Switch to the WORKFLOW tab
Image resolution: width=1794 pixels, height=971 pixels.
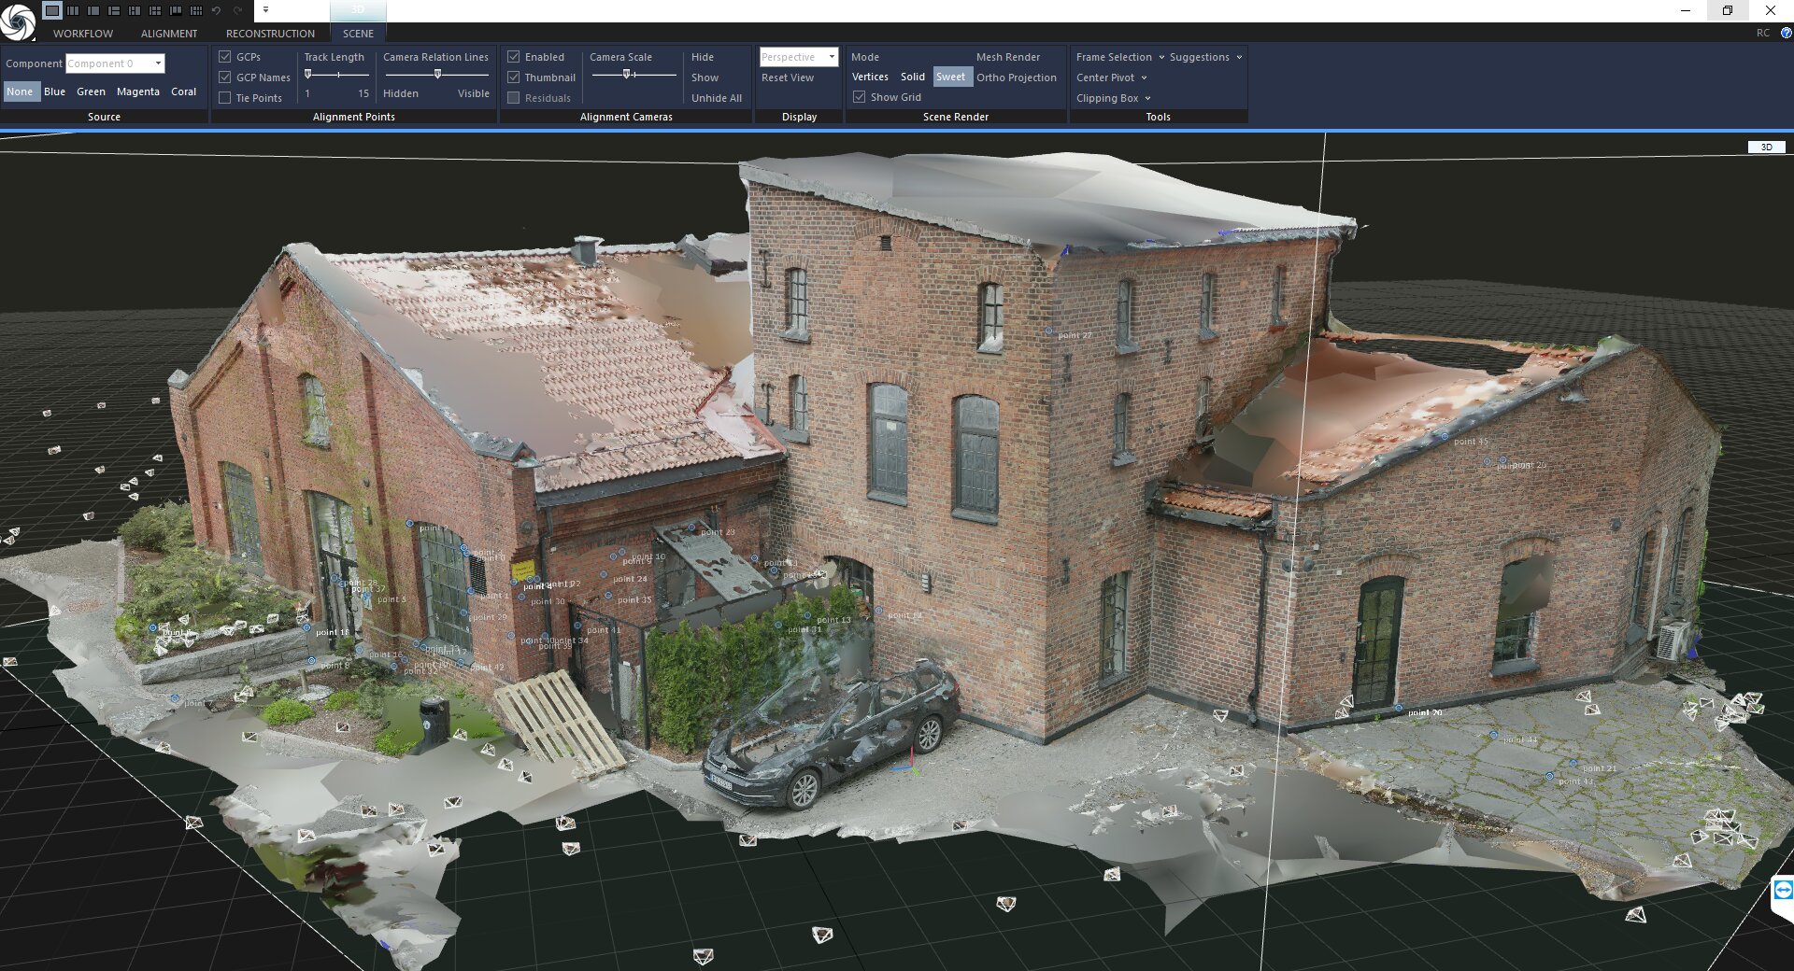coord(83,34)
